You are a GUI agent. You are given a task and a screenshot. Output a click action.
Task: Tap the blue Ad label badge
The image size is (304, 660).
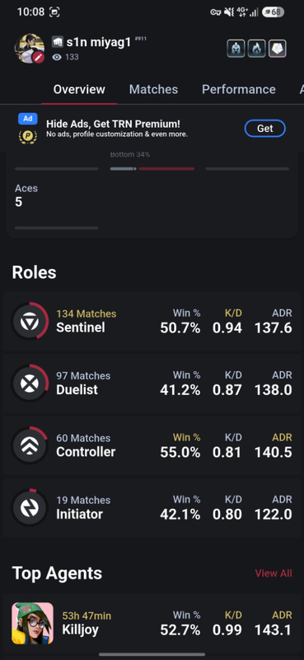point(28,119)
